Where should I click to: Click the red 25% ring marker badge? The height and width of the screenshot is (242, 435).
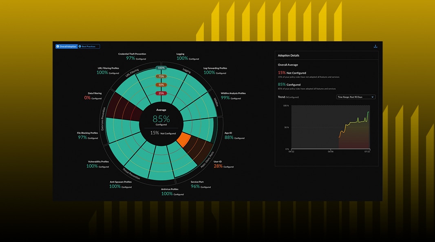tap(161, 93)
